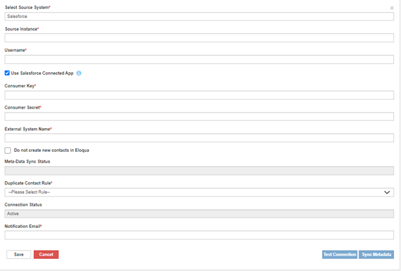Image resolution: width=401 pixels, height=271 pixels.
Task: Click the Connection Status Active field
Action: [199, 214]
